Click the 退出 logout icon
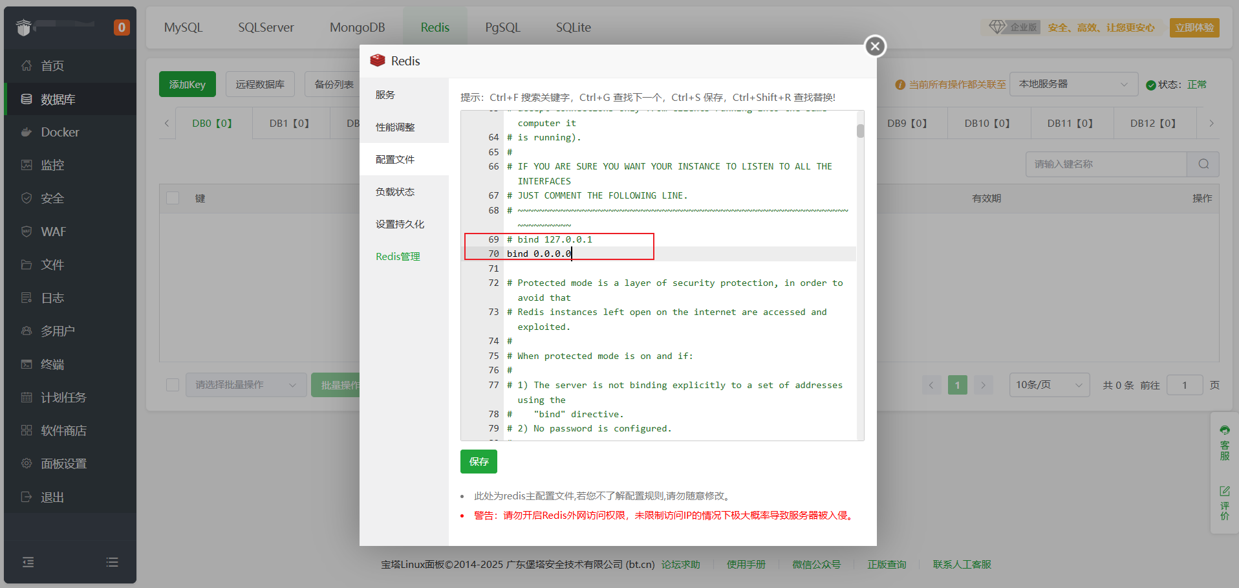1239x588 pixels. [x=27, y=497]
